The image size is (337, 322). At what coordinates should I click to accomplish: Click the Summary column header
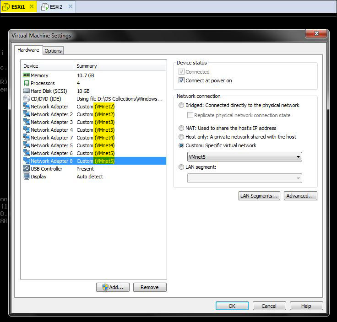(x=120, y=66)
